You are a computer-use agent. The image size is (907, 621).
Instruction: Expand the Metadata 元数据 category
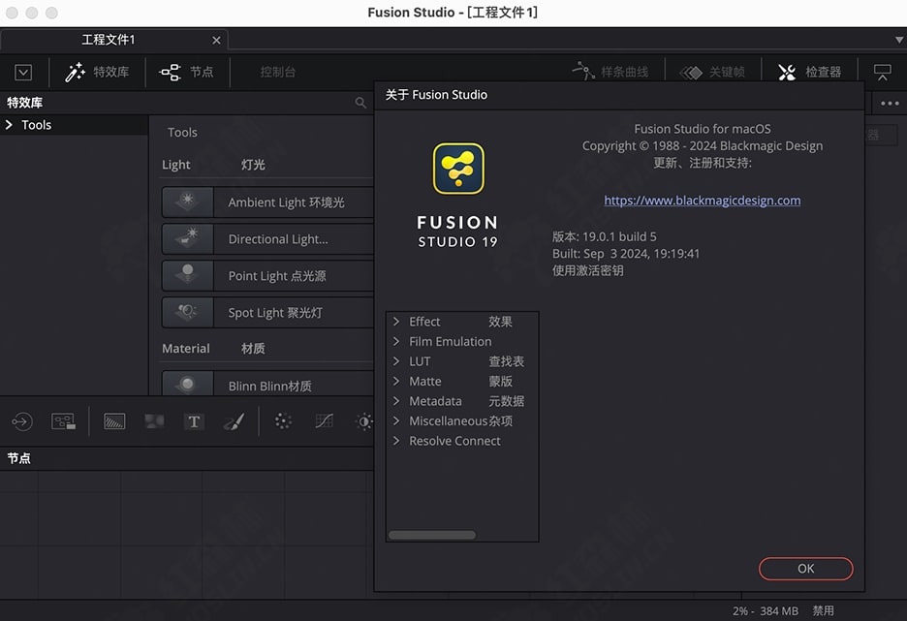pos(396,401)
